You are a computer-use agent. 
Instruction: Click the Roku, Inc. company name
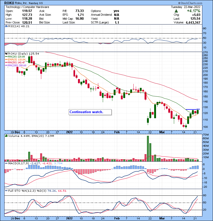click(21, 3)
